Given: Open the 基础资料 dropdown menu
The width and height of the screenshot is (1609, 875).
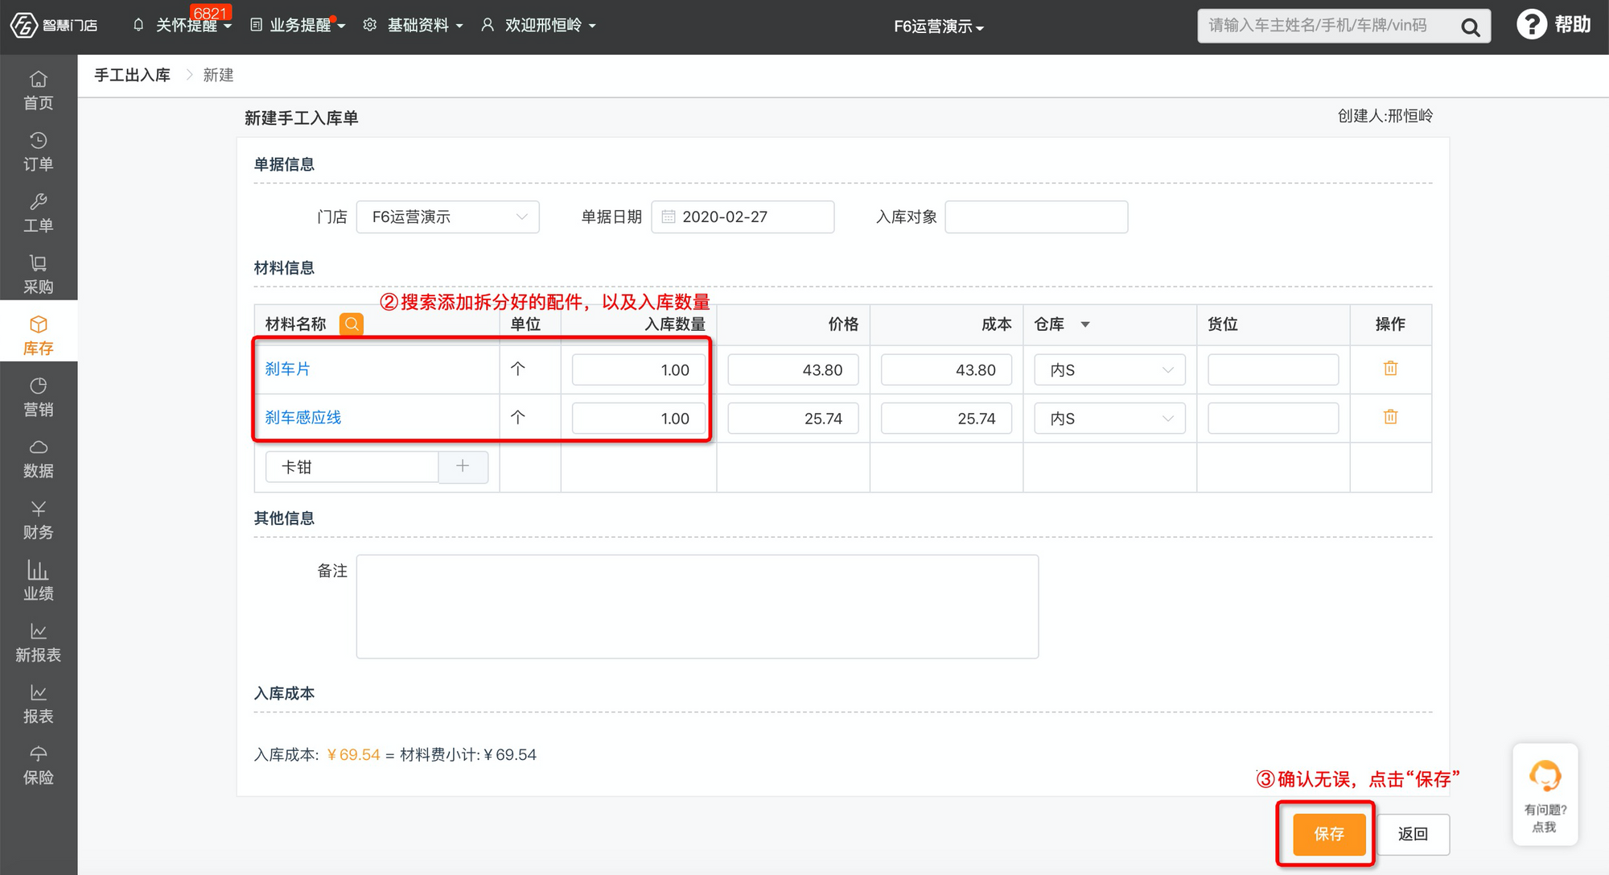Looking at the screenshot, I should coord(414,25).
